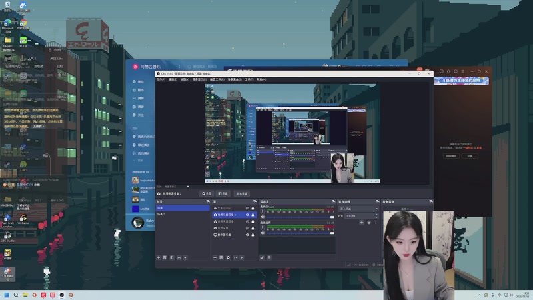This screenshot has height=300, width=533.
Task: Click the Douyu promotional banner
Action: click(x=461, y=81)
